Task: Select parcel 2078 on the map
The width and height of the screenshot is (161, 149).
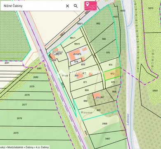Action: pos(27,95)
